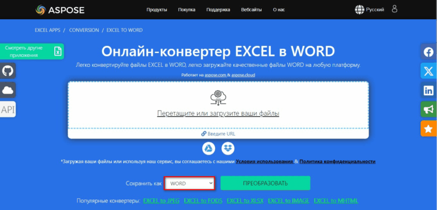Click the megaphone feedback icon
Viewport: 437px width, 210px height.
click(x=429, y=109)
